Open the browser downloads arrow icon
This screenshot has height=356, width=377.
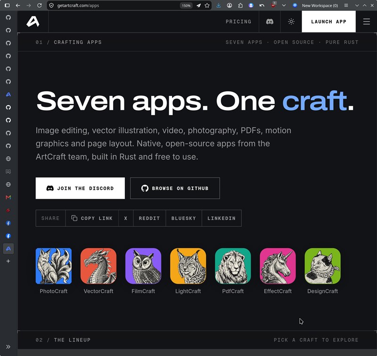pos(219,5)
